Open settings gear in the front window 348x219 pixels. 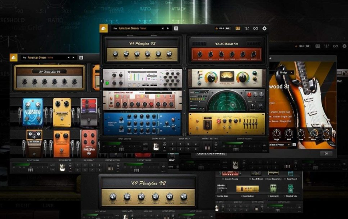264,28
